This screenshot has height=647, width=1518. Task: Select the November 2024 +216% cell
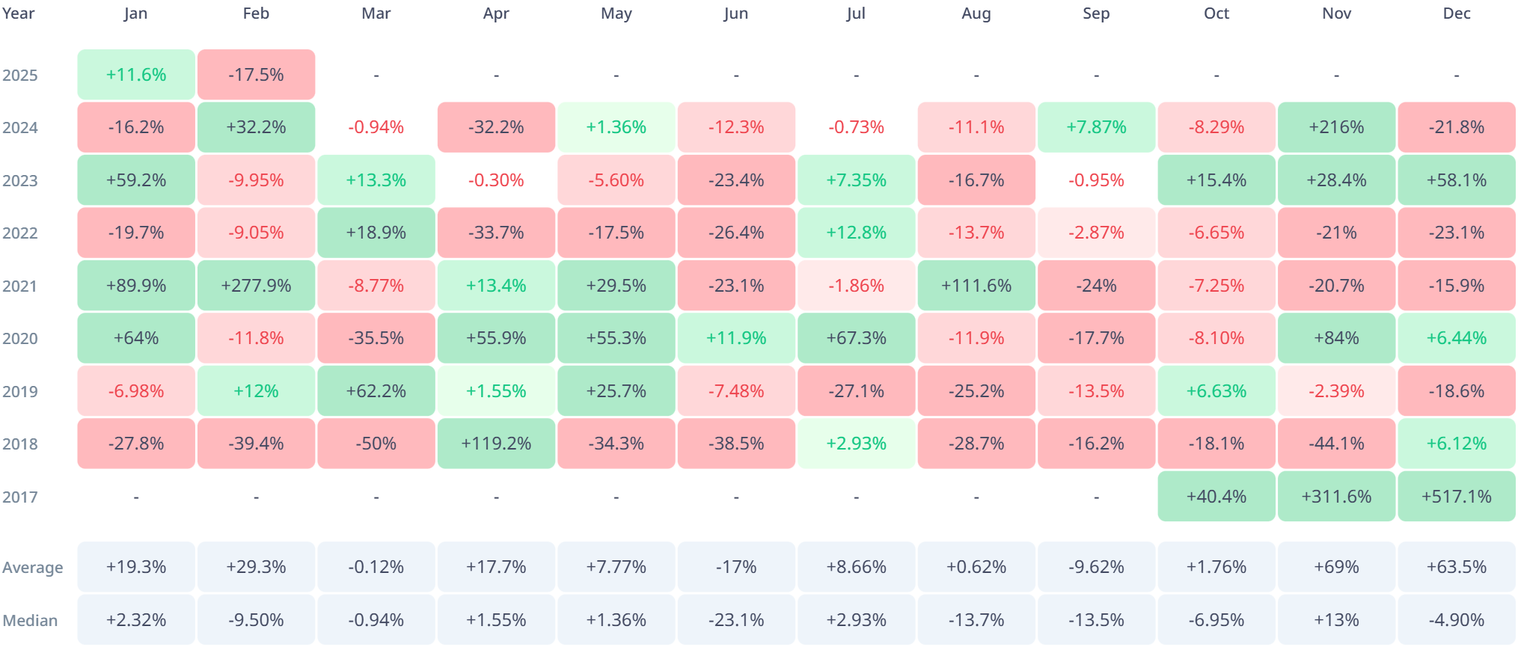click(x=1336, y=127)
